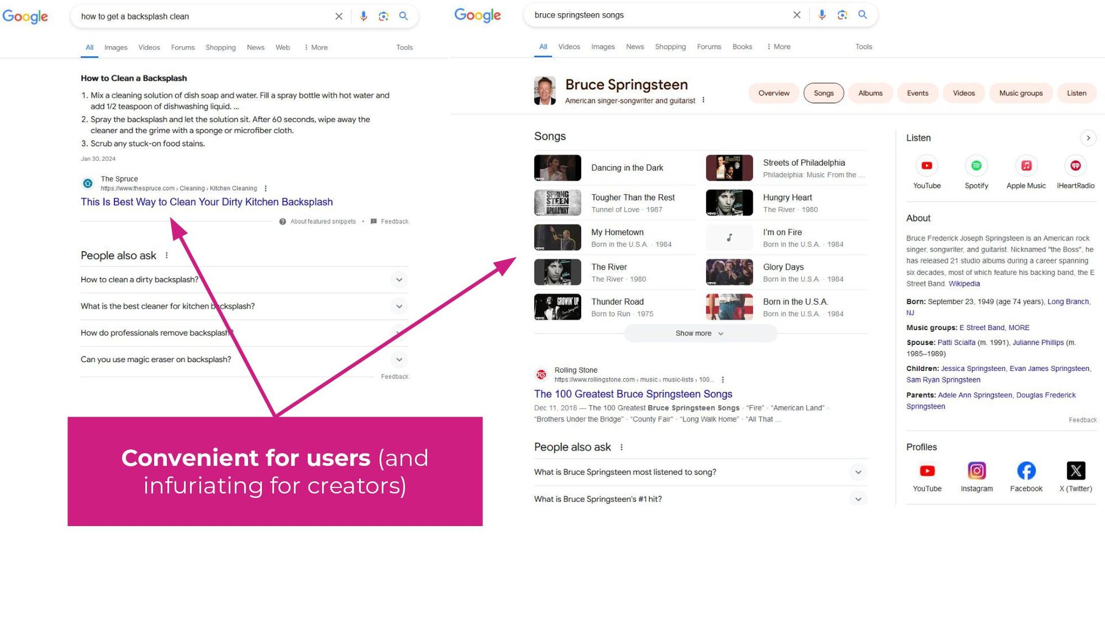Screen dimensions: 1105x621
Task: Switch to Forums tab on backsplash results
Action: [182, 48]
